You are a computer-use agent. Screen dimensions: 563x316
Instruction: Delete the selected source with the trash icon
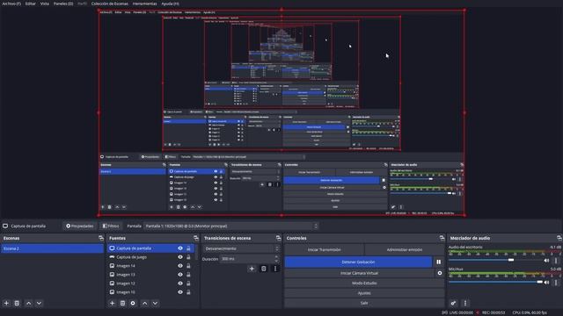coord(122,303)
